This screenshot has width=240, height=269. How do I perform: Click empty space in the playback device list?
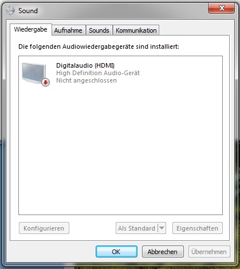(120, 149)
